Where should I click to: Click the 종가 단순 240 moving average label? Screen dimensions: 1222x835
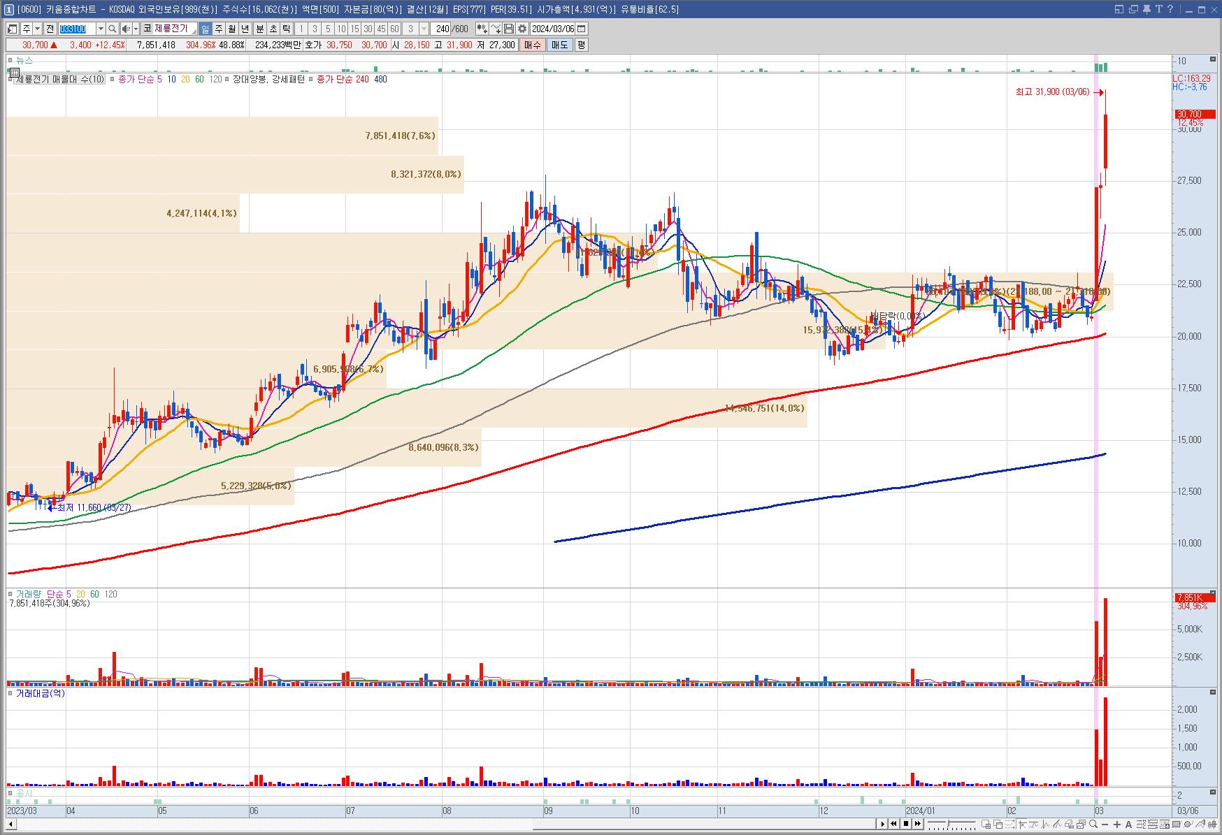tap(343, 79)
